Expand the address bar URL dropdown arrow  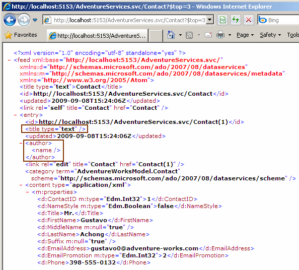point(210,20)
